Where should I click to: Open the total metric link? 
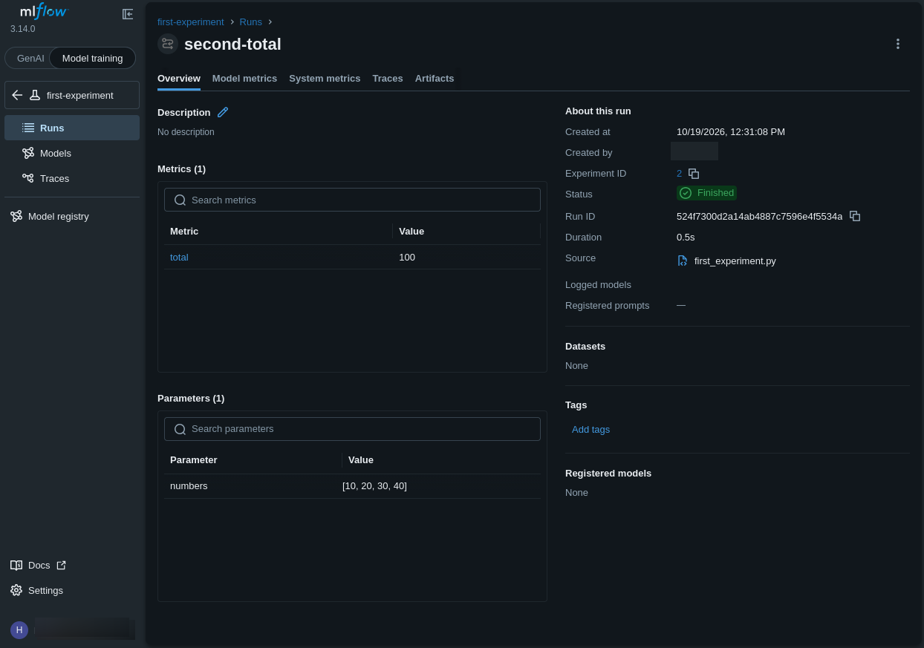(x=179, y=257)
